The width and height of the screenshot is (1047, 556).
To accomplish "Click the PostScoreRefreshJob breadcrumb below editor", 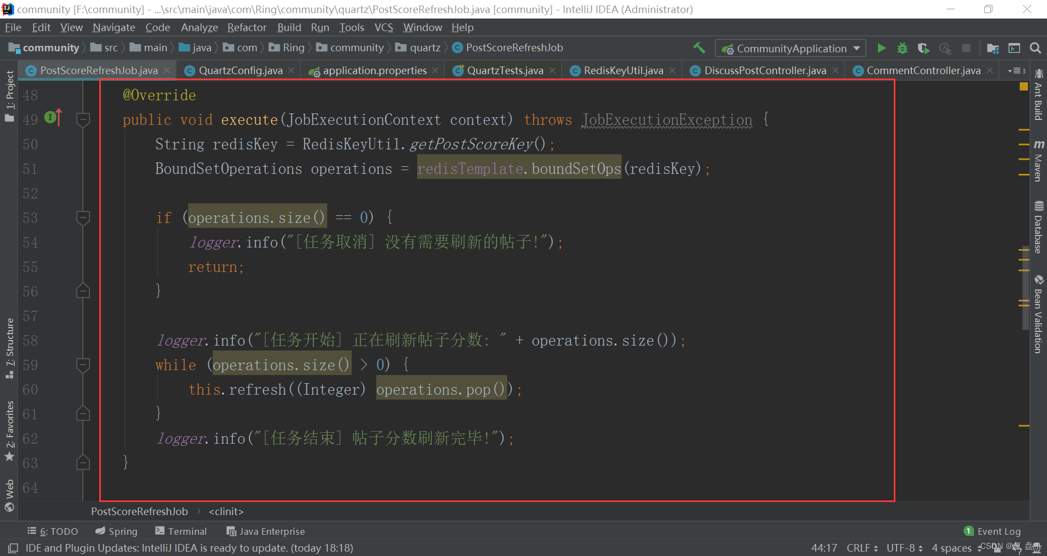I will [x=139, y=511].
